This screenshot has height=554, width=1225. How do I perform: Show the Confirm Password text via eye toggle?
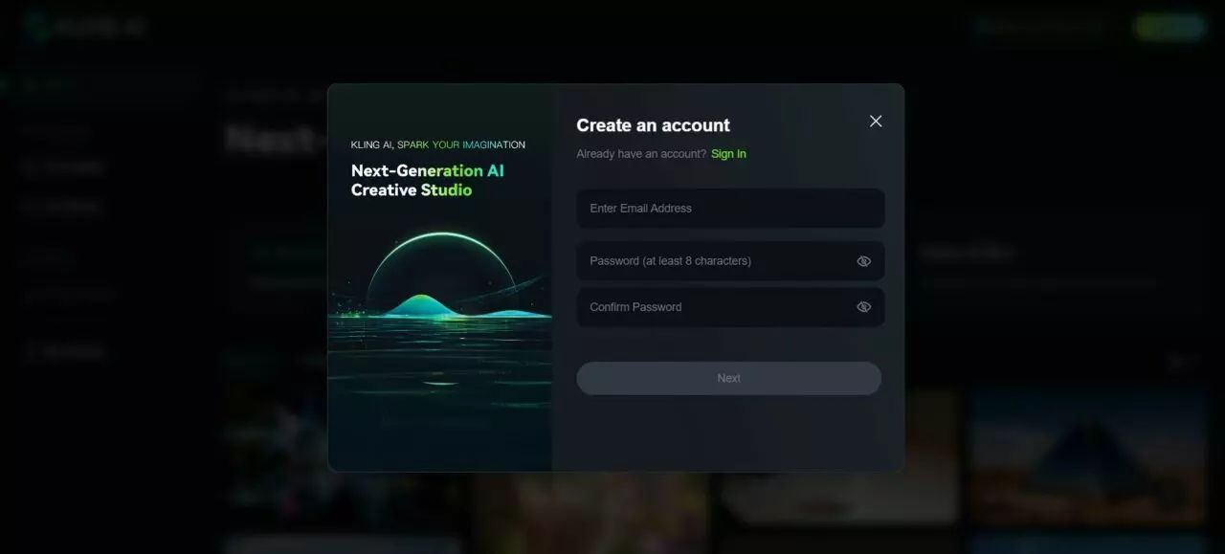tap(863, 306)
